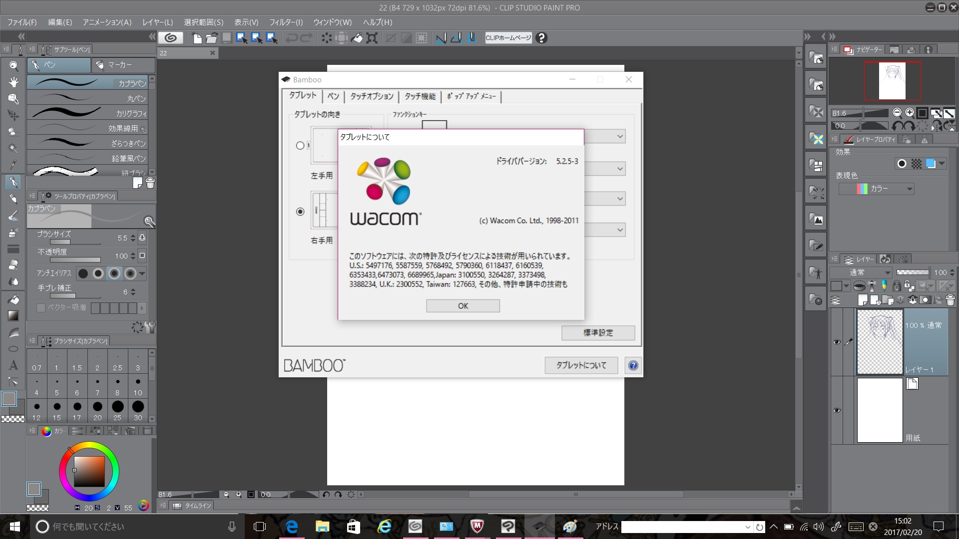Open the フィルター menu
The height and width of the screenshot is (539, 959).
(286, 22)
